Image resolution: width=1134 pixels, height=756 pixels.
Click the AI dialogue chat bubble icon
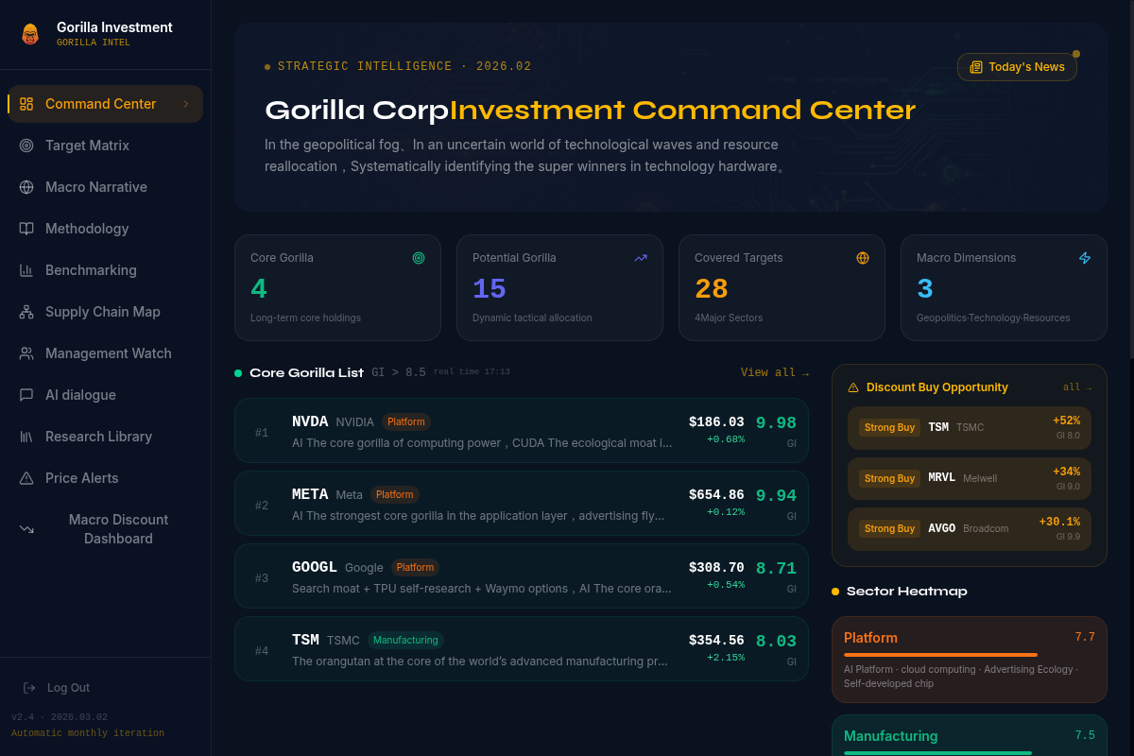26,395
